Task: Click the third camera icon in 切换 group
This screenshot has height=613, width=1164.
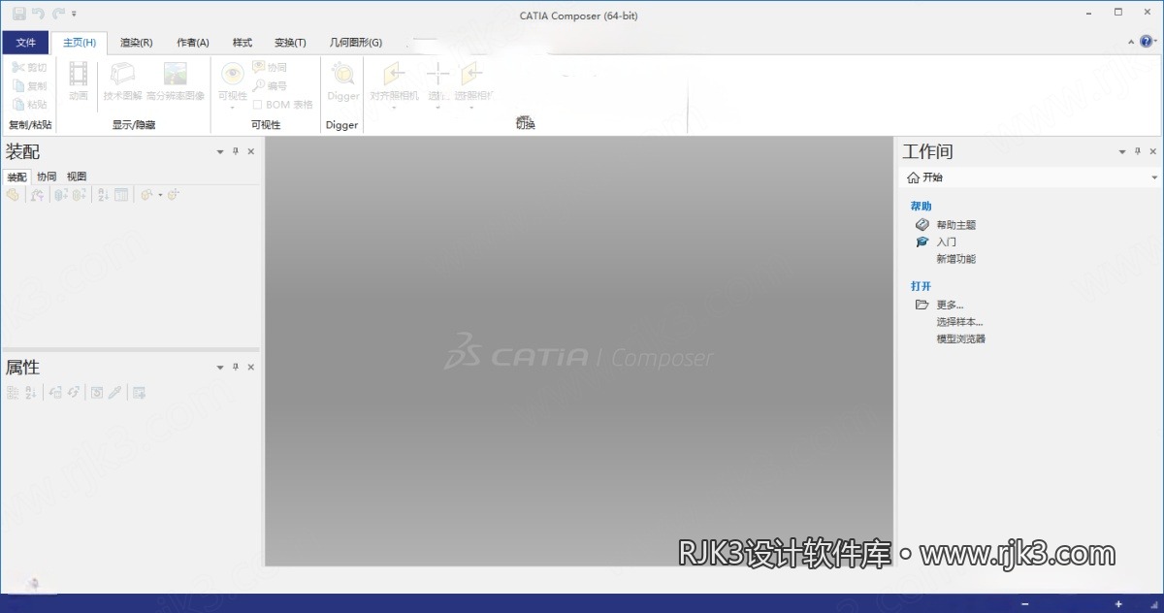Action: [x=472, y=75]
